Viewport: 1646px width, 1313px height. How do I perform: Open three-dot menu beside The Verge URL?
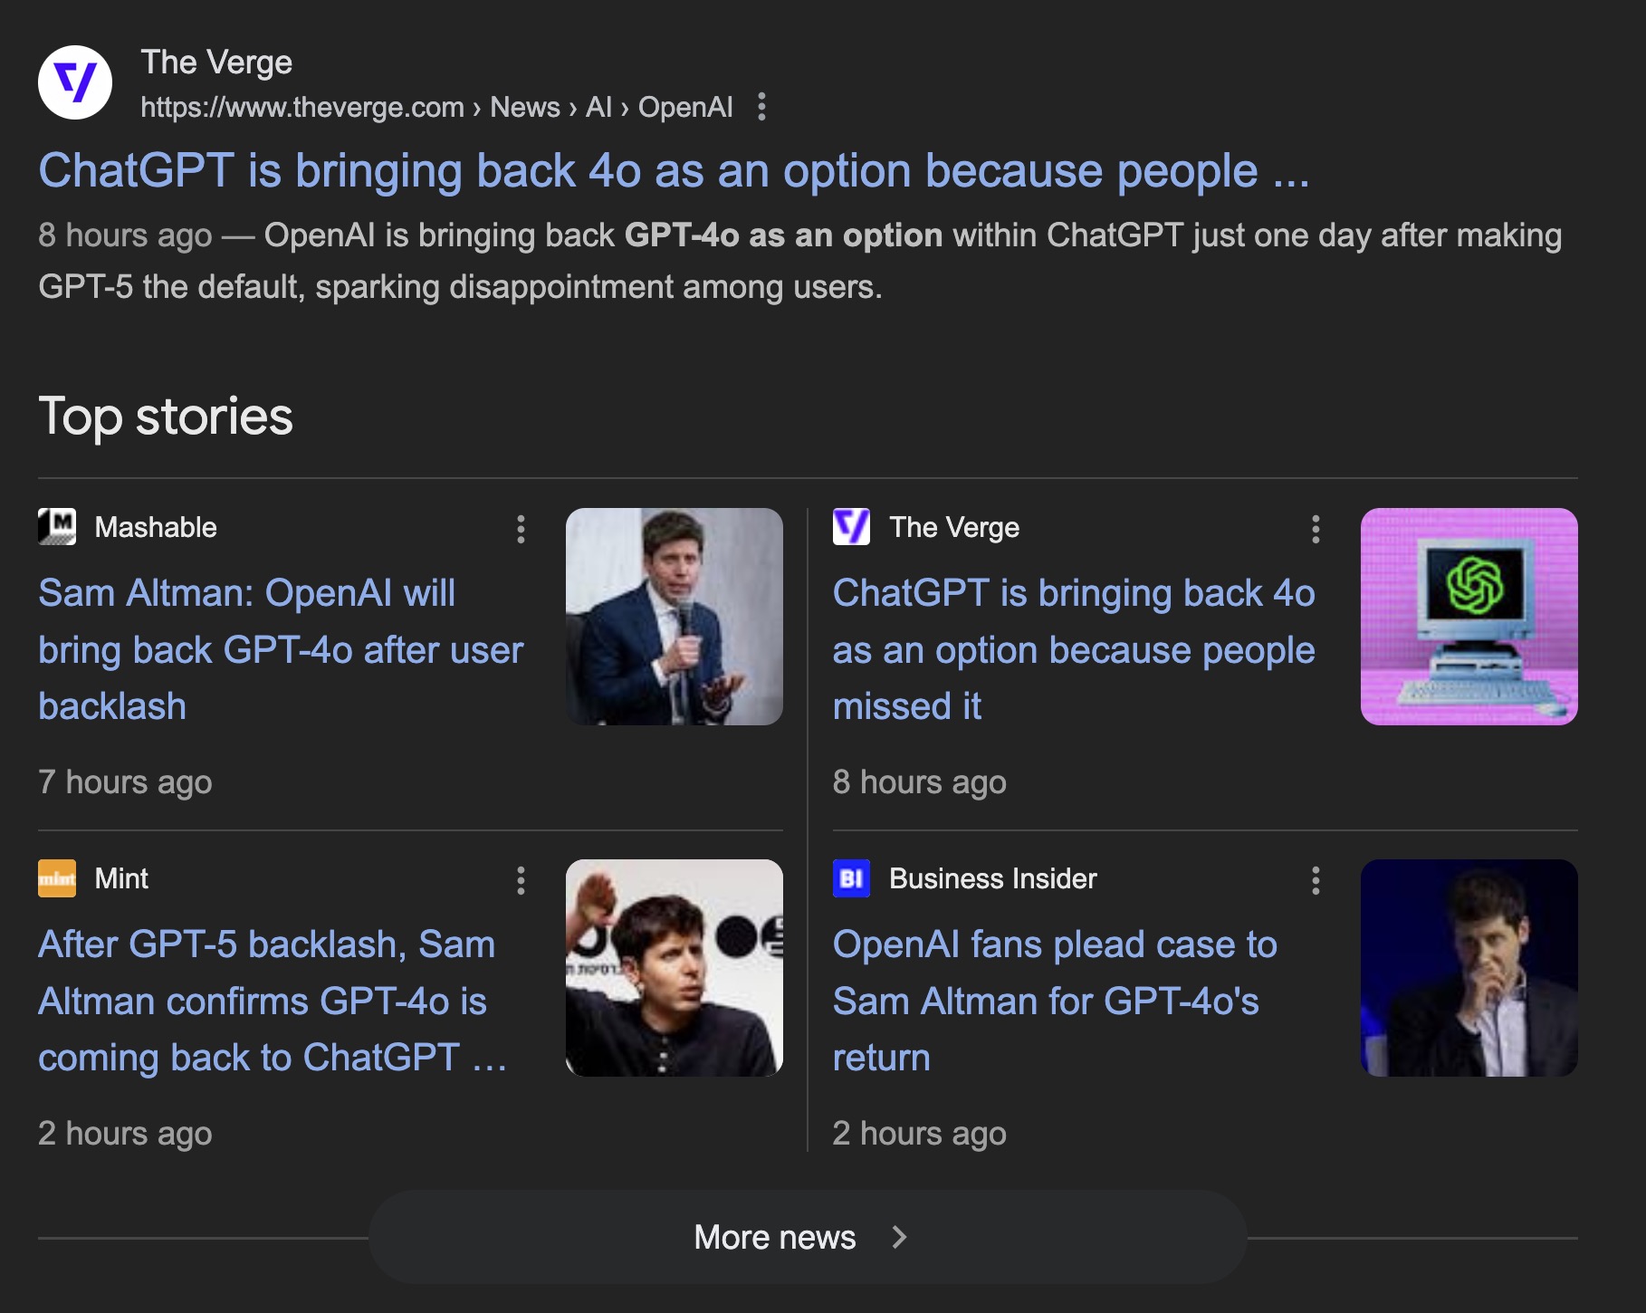(761, 107)
